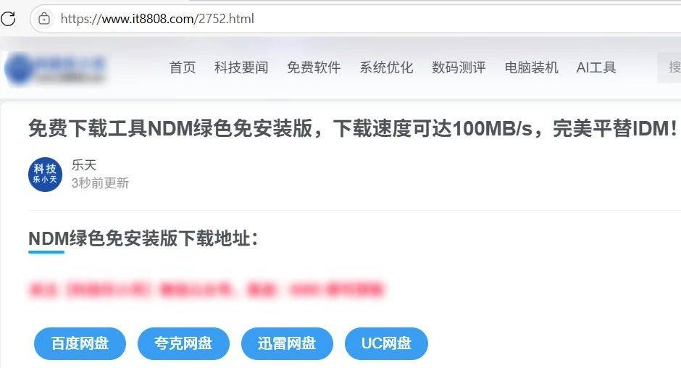Click the NDM绿色免安装版下载地址 heading

point(143,238)
